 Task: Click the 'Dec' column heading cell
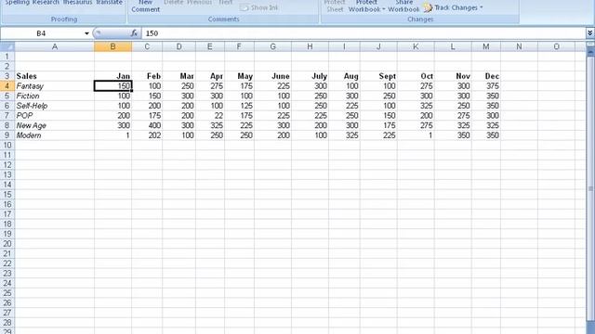(486, 76)
